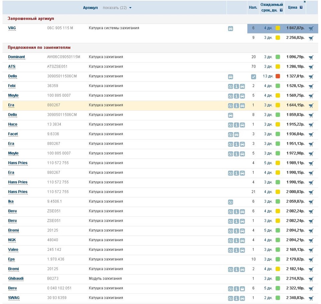
Task: Sort by Артикул column header
Action: [90, 8]
